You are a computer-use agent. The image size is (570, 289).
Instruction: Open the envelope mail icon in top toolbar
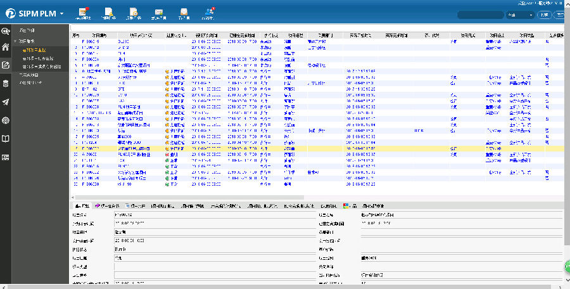159,12
